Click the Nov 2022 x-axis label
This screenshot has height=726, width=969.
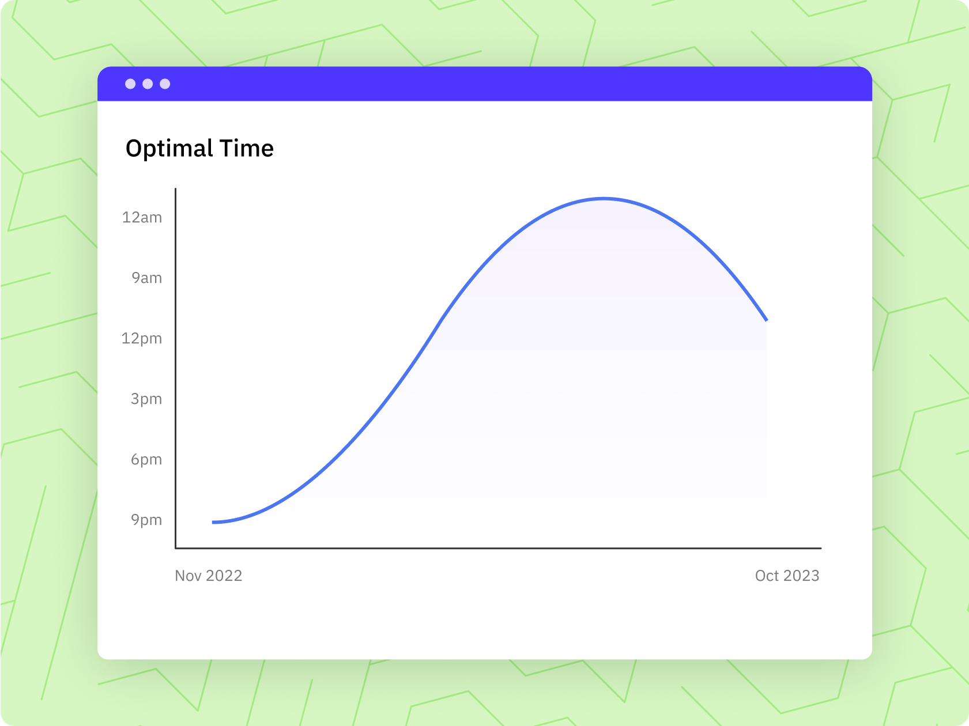point(209,576)
